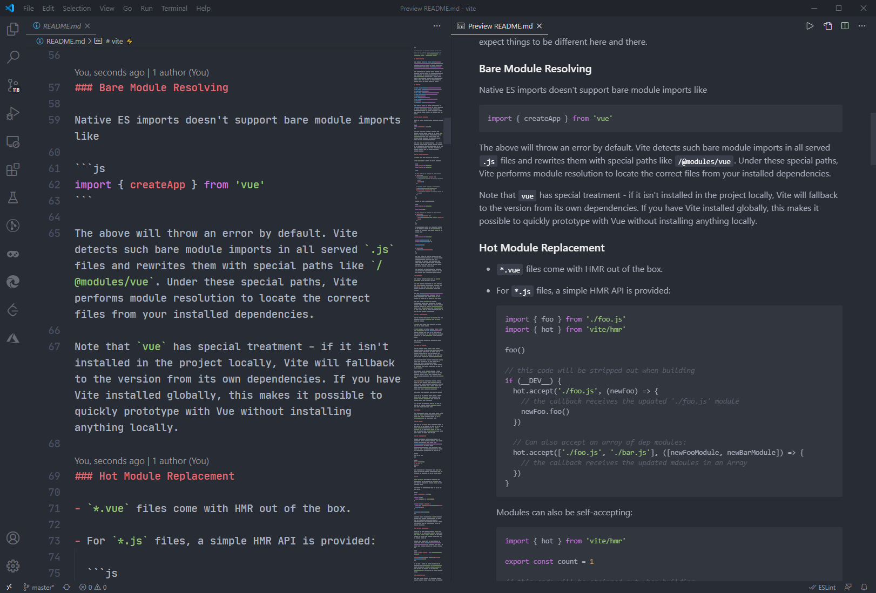Open the View menu
876x593 pixels.
pos(107,8)
